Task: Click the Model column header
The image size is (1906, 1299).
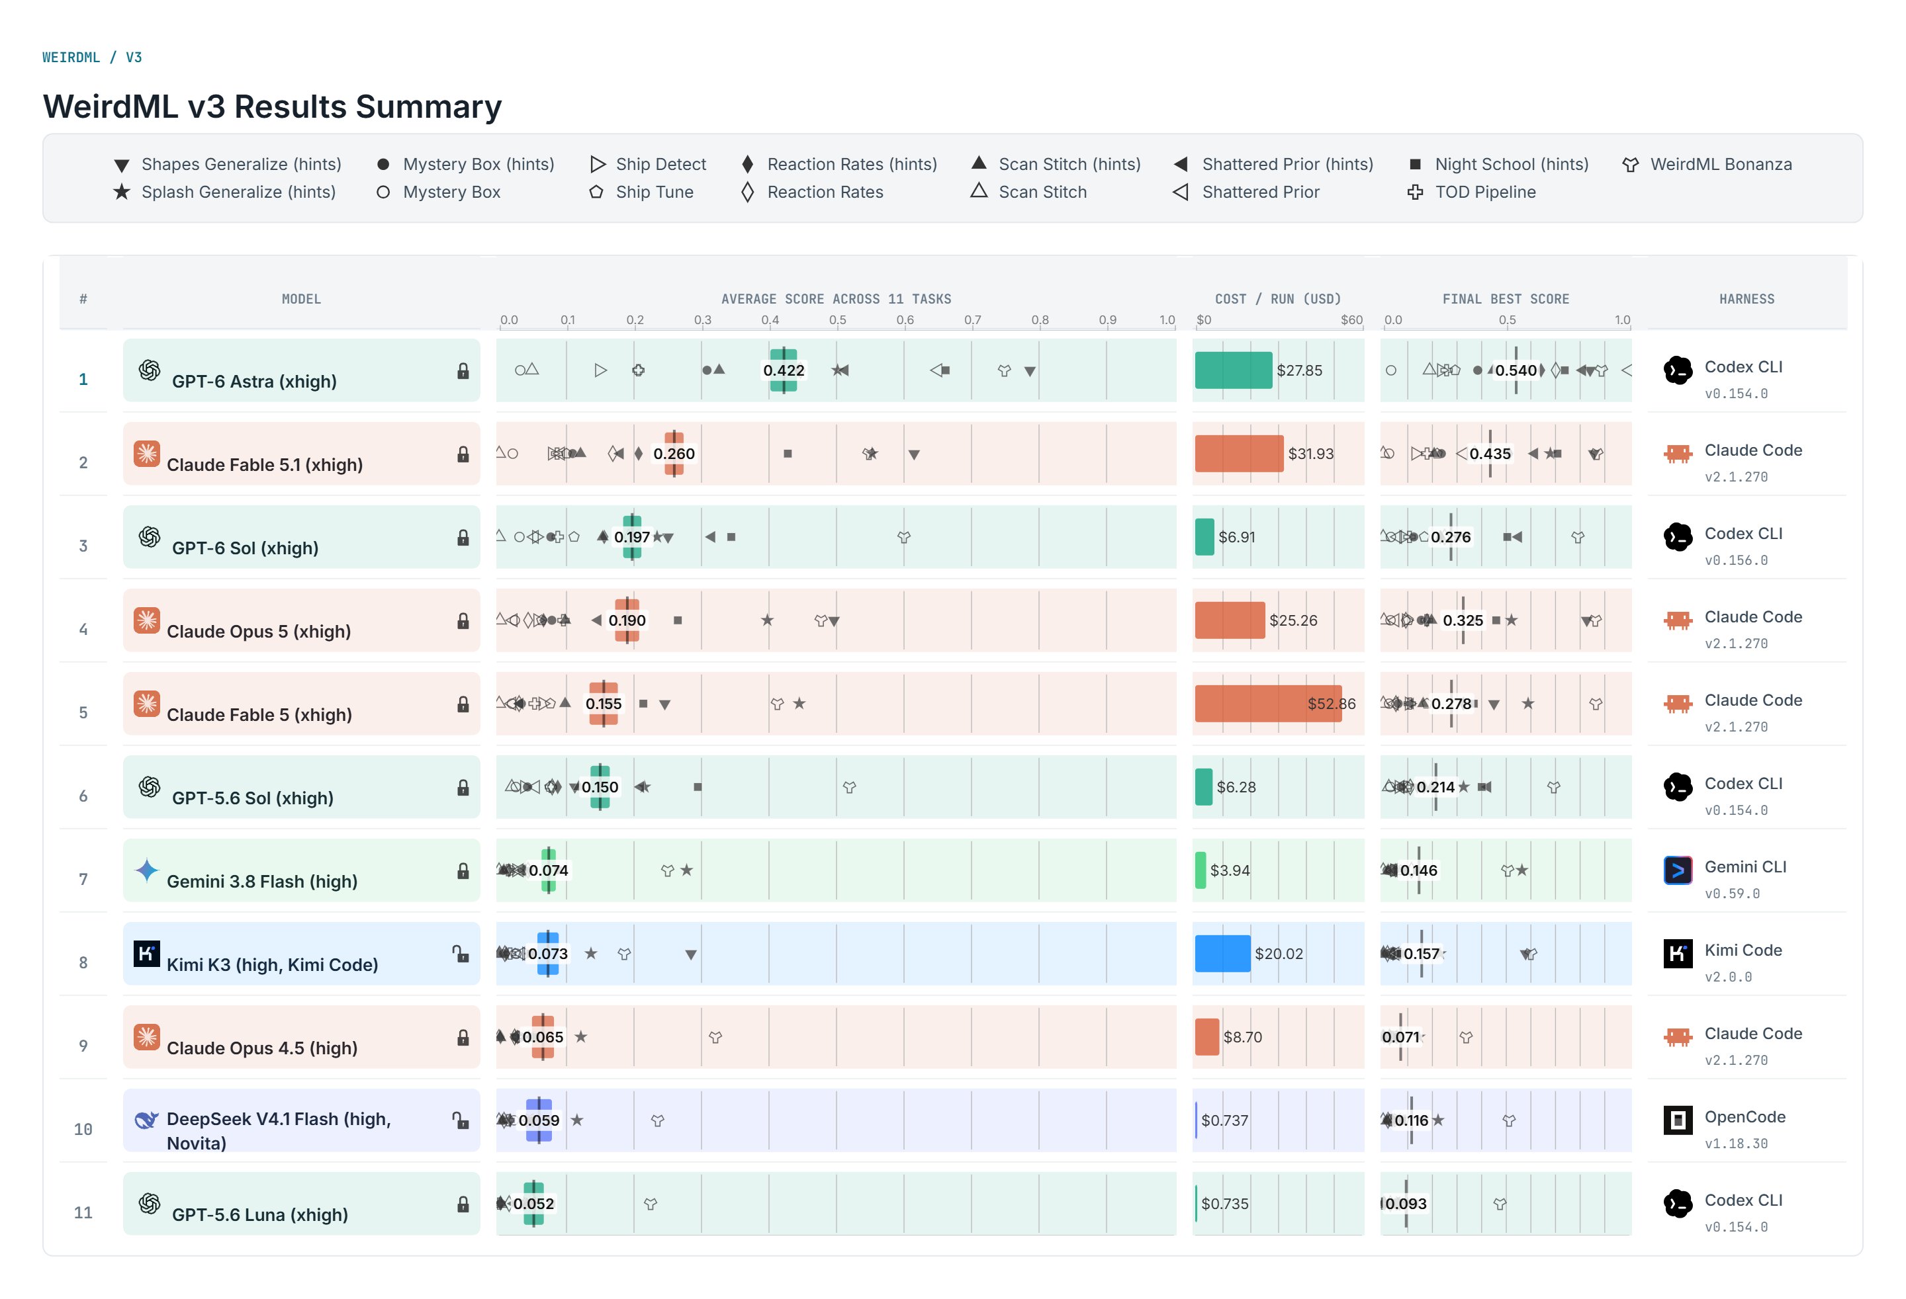Action: click(301, 299)
